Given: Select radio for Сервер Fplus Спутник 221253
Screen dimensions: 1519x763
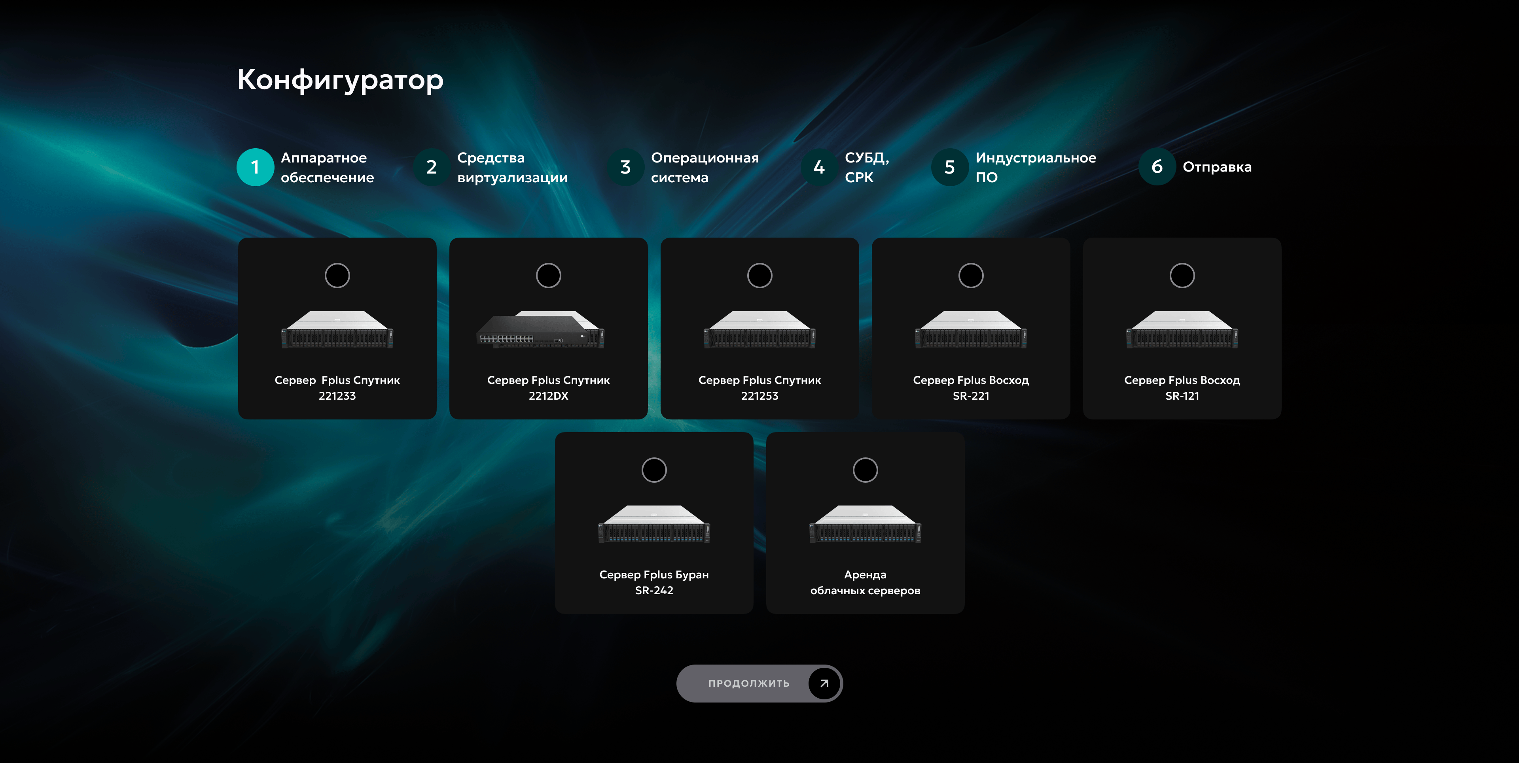Looking at the screenshot, I should 759,275.
